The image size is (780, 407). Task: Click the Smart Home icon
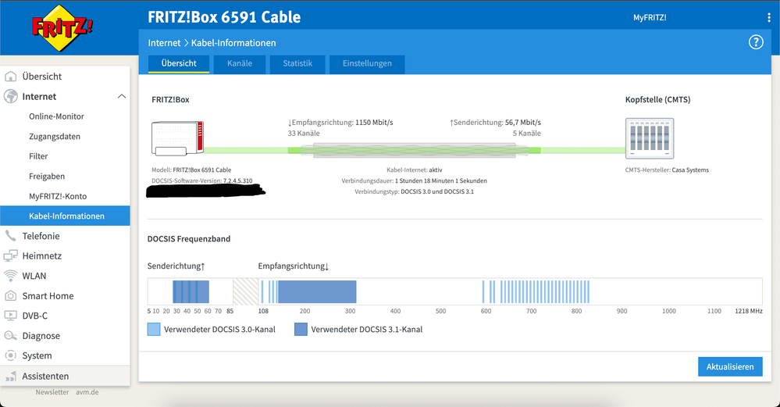click(10, 295)
